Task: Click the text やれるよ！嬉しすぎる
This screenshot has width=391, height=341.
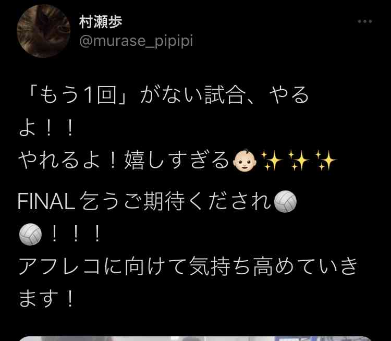Action: [124, 161]
